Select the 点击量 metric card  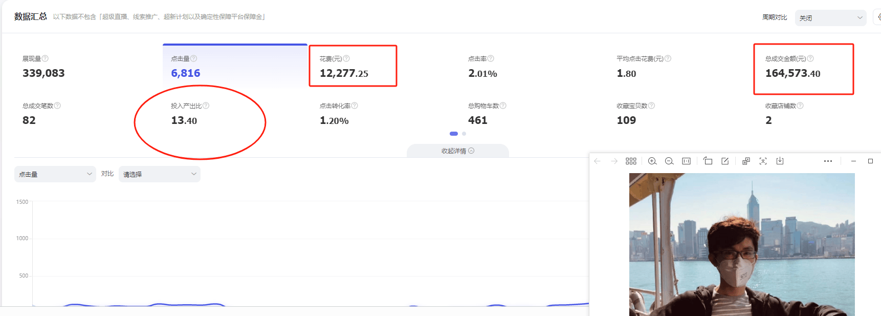tap(235, 67)
